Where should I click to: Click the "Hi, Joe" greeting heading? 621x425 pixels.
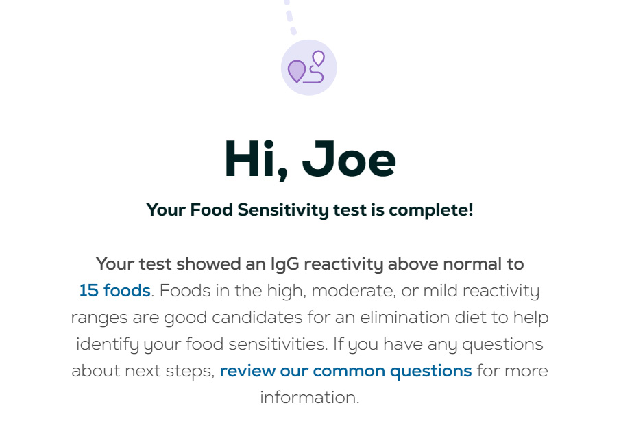[310, 159]
